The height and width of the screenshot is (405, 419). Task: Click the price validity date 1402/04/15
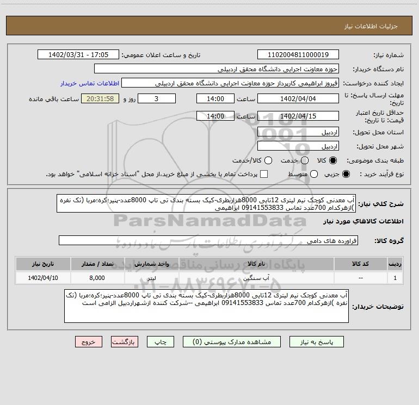click(298, 116)
